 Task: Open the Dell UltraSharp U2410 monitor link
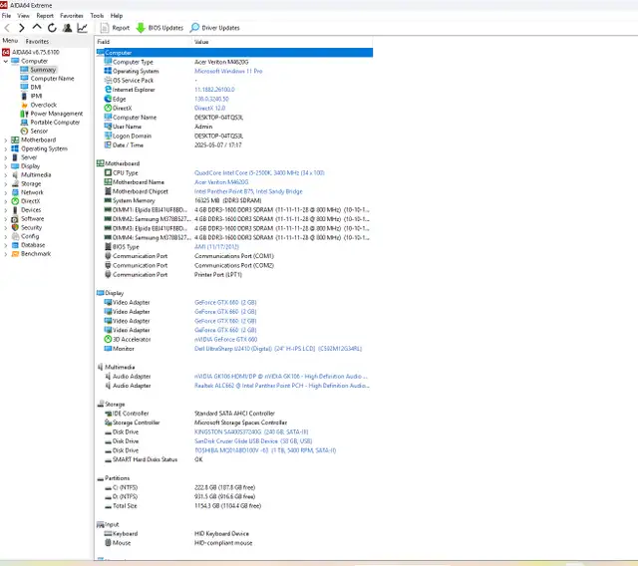coord(278,349)
